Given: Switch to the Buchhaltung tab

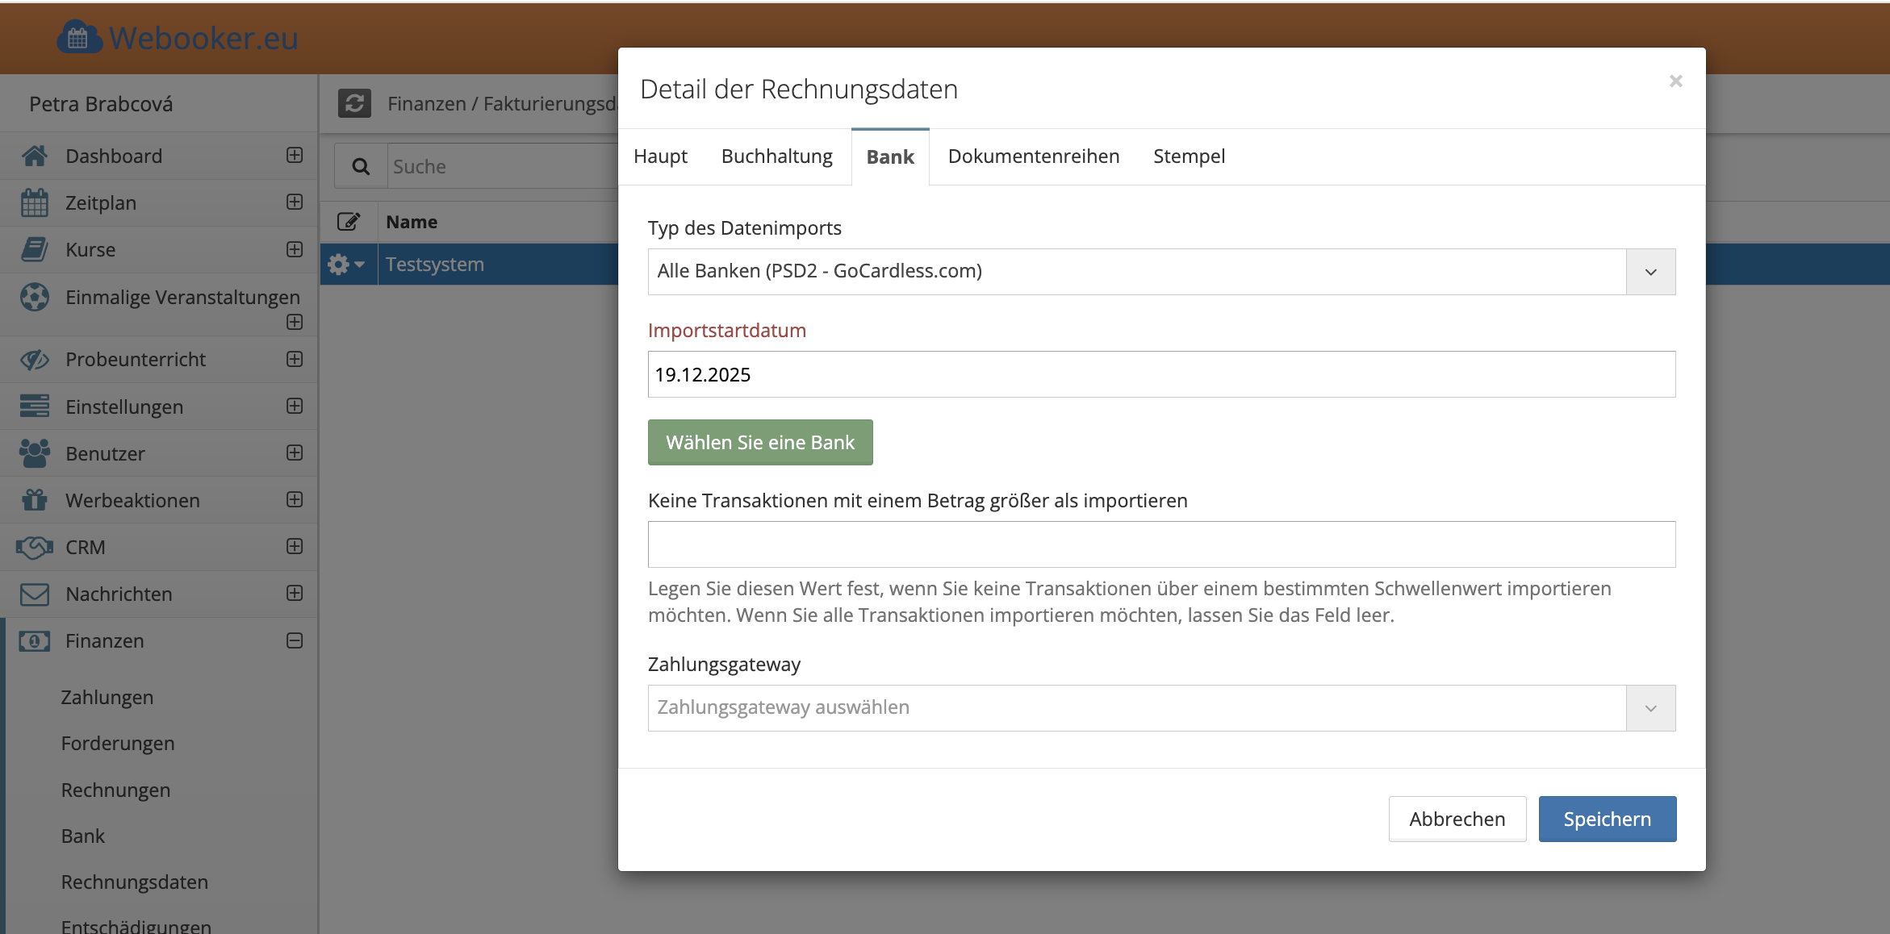Looking at the screenshot, I should click(776, 156).
